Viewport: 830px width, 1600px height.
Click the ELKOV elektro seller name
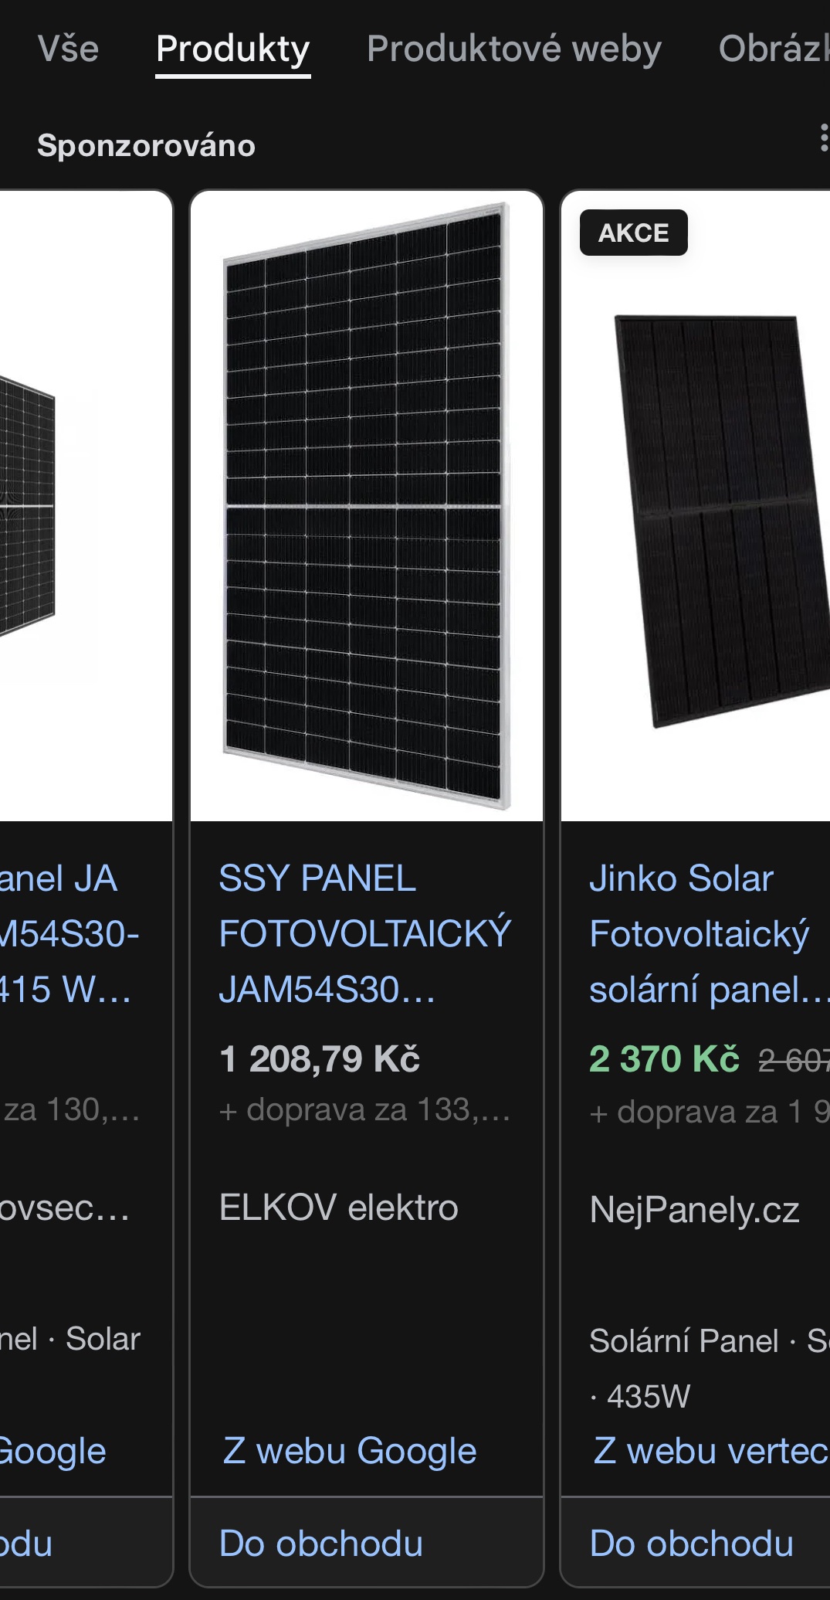tap(338, 1208)
